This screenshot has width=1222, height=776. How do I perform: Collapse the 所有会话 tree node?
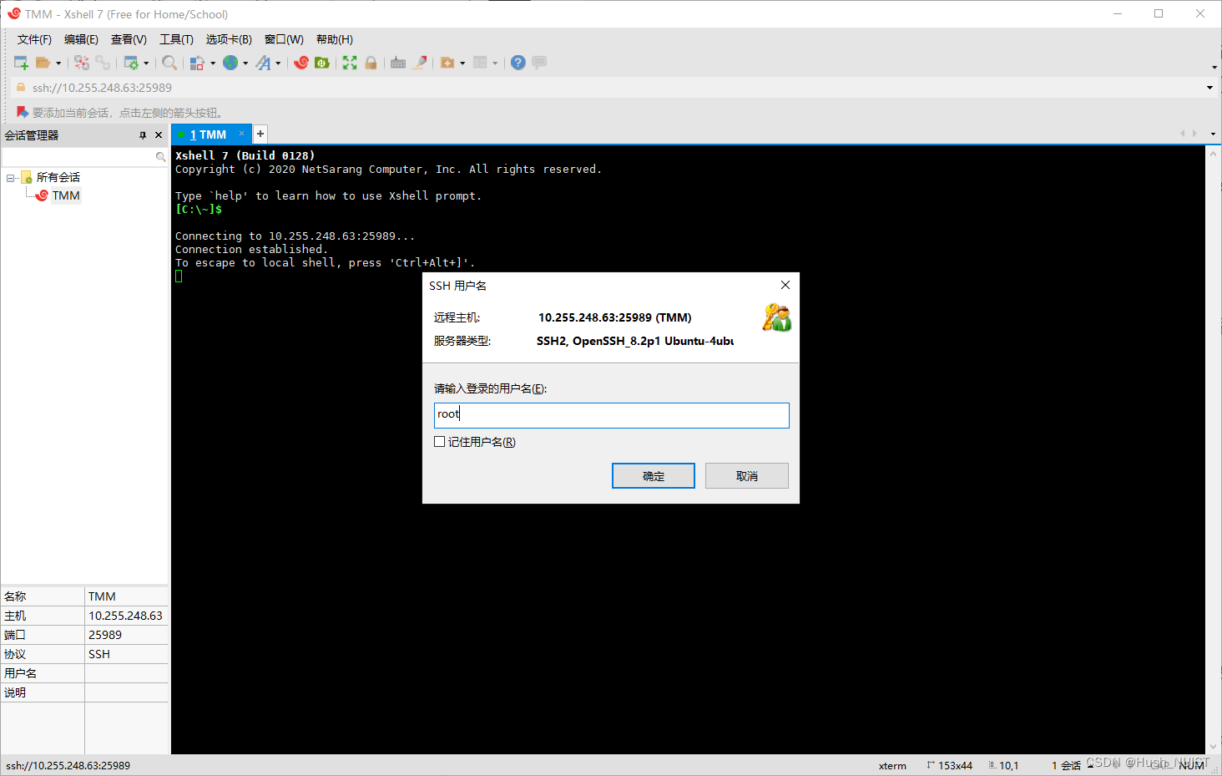(10, 178)
